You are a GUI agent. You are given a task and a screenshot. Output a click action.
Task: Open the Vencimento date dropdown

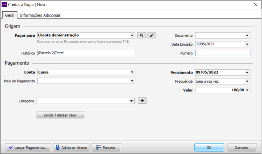click(247, 73)
